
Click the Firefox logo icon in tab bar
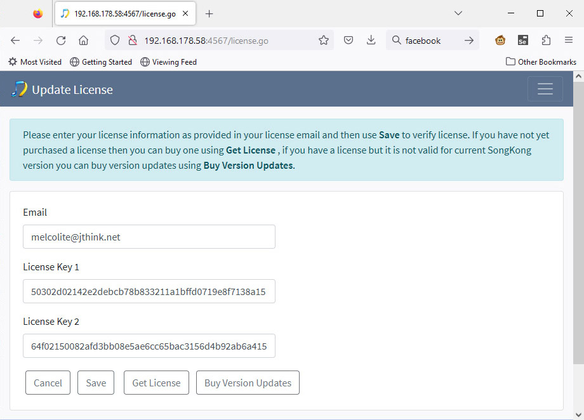[37, 14]
